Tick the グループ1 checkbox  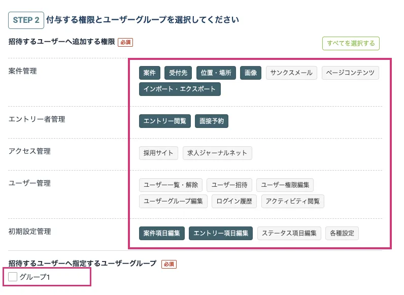pyautogui.click(x=13, y=277)
